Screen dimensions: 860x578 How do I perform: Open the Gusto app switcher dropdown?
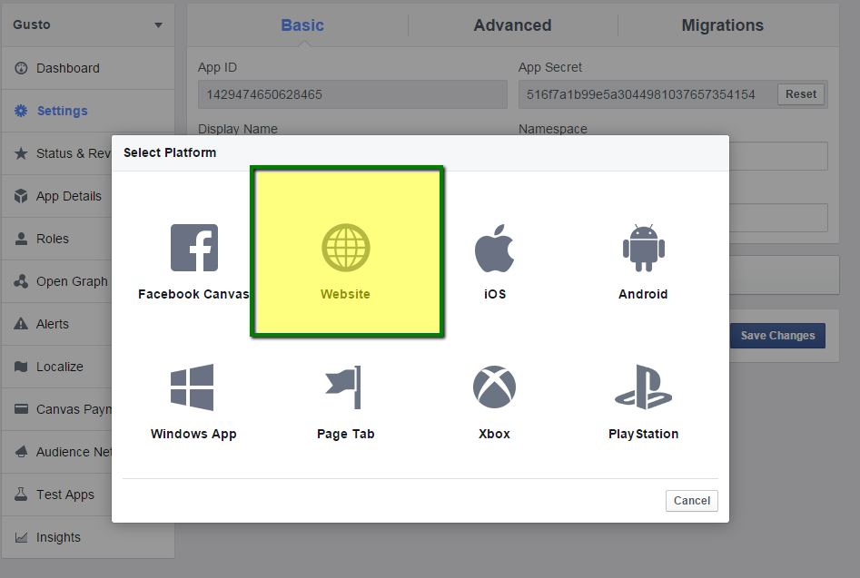(x=88, y=24)
